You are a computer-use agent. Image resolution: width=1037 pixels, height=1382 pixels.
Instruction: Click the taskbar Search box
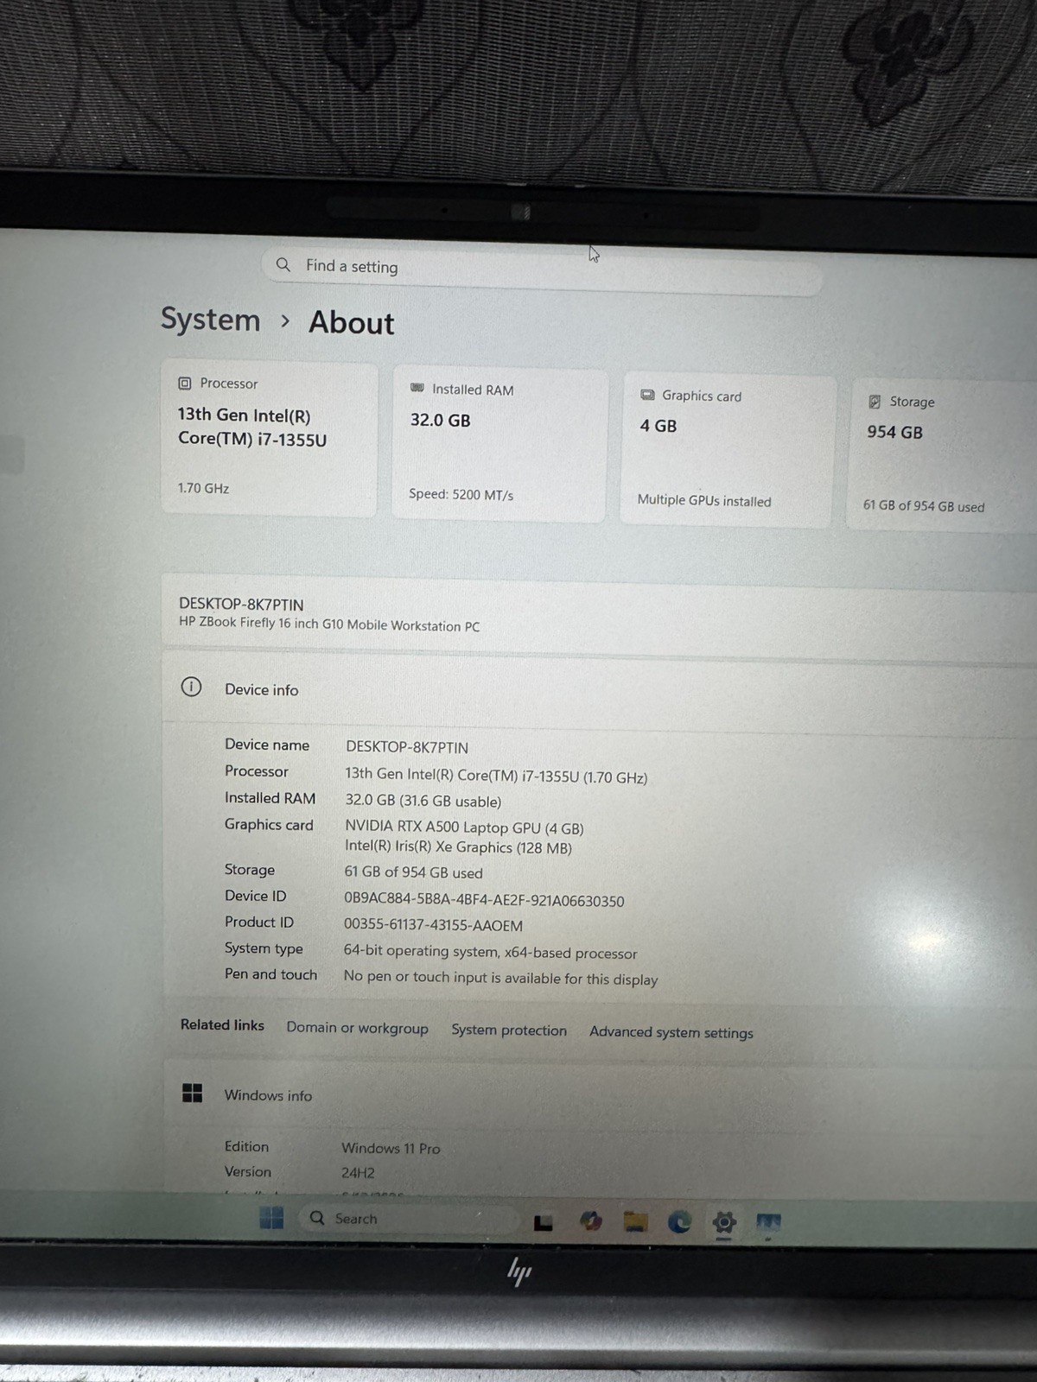pos(410,1219)
